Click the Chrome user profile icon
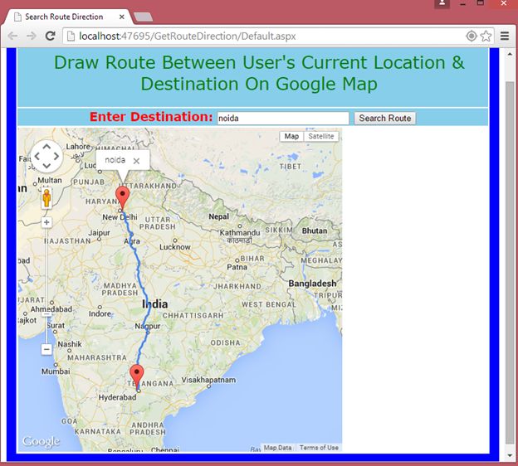 coord(442,3)
